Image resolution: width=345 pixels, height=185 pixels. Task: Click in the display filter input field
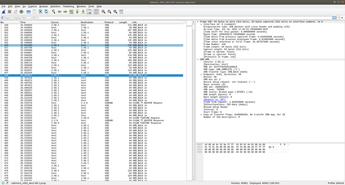[x=168, y=18]
